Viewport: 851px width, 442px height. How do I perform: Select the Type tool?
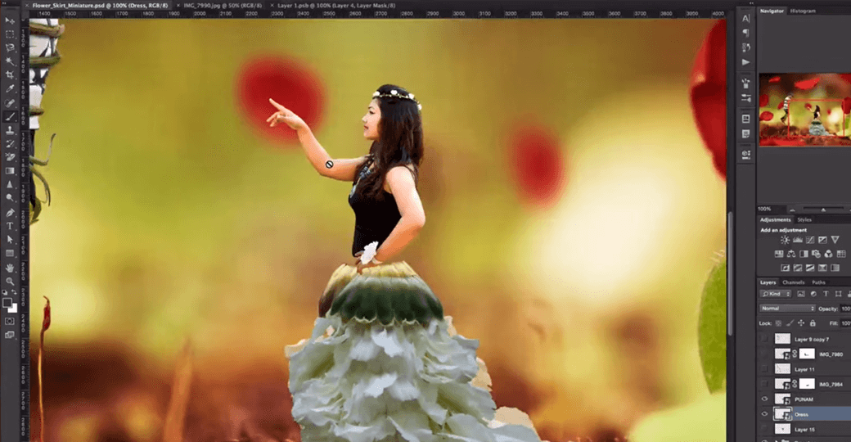click(x=10, y=226)
